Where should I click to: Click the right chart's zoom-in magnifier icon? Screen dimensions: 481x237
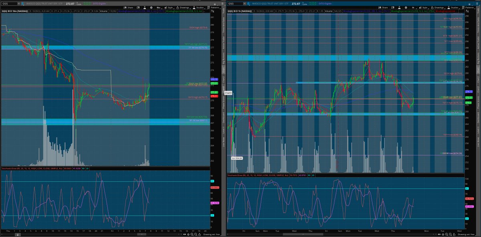point(447,235)
